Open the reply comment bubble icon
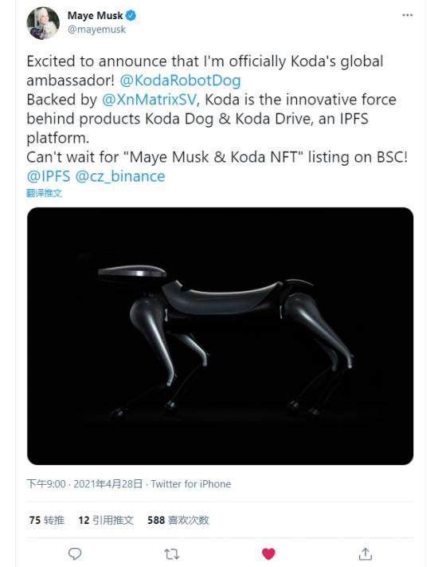Viewport: 438px width, 567px height. click(75, 553)
